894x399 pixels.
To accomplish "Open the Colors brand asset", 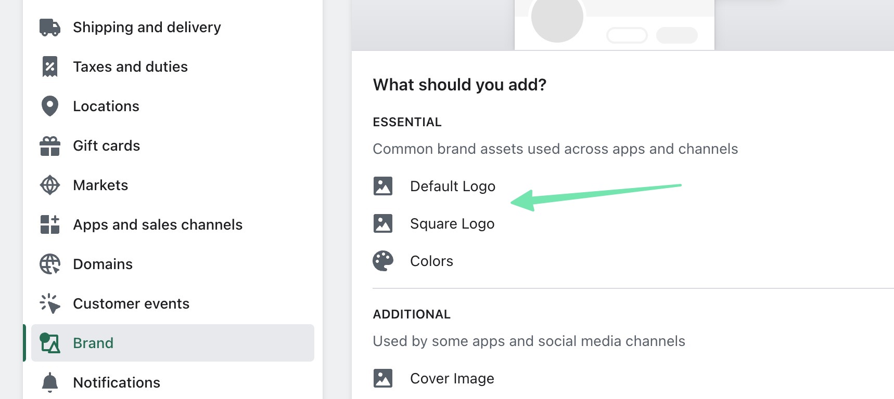I will (x=431, y=261).
